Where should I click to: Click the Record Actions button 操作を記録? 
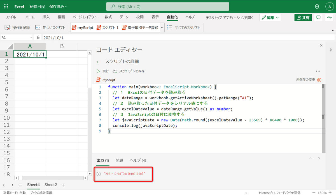tap(17, 28)
